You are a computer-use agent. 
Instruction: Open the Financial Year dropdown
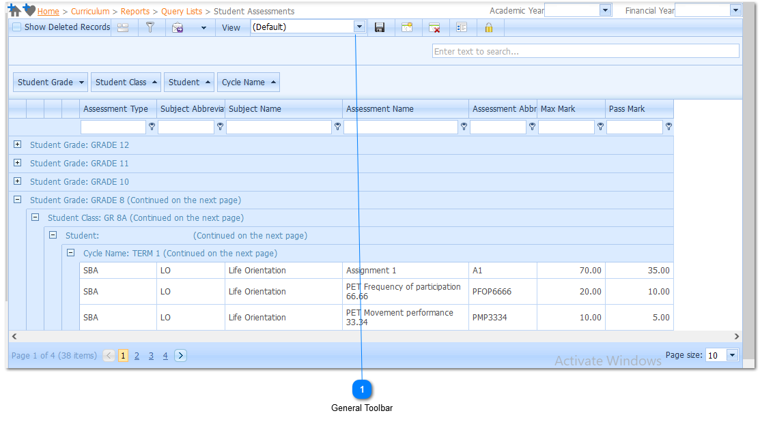click(735, 10)
